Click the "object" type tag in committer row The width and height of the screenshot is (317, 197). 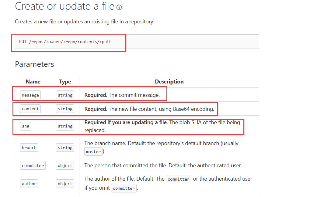[65, 165]
